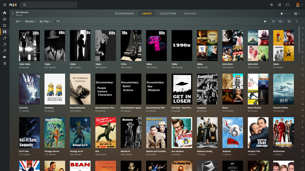The height and width of the screenshot is (171, 305).
Task: Click the 'Westerns' collection title
Action: coord(125,151)
